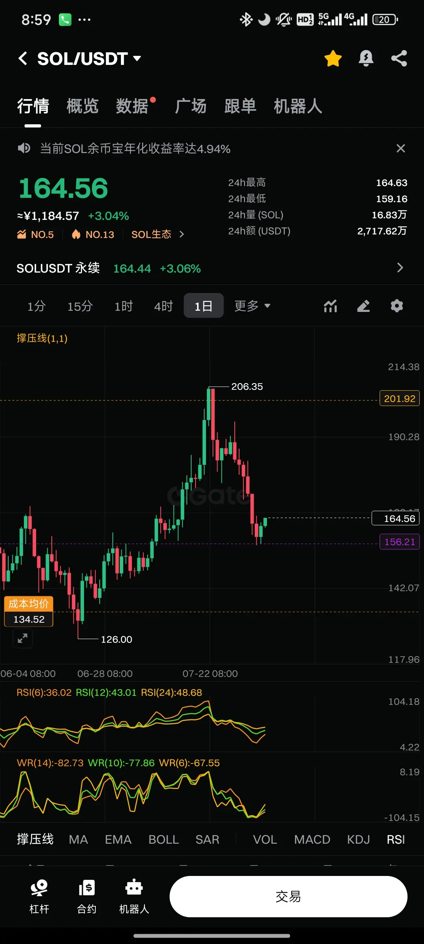Tap the 126.00 low price label
This screenshot has width=424, height=944.
pos(117,640)
